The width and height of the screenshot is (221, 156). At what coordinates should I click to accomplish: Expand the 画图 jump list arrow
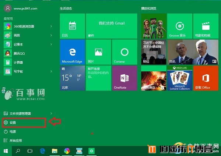pos(51,35)
